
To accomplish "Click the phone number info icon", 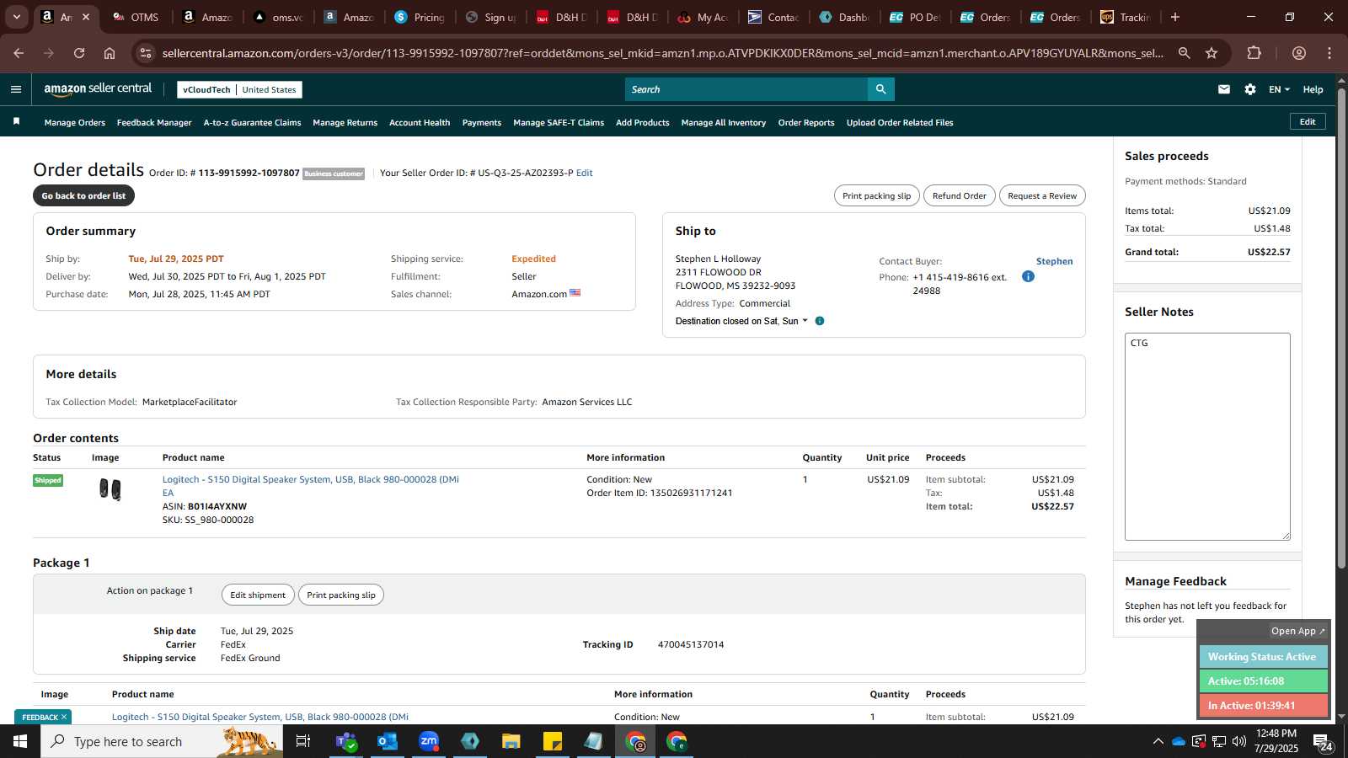I will coord(1028,276).
